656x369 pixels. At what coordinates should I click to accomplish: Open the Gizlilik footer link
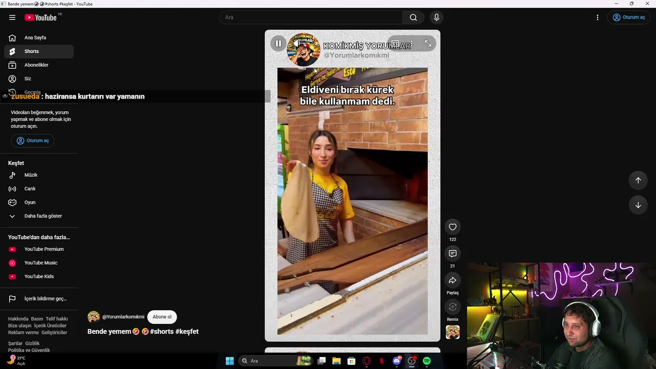click(32, 343)
